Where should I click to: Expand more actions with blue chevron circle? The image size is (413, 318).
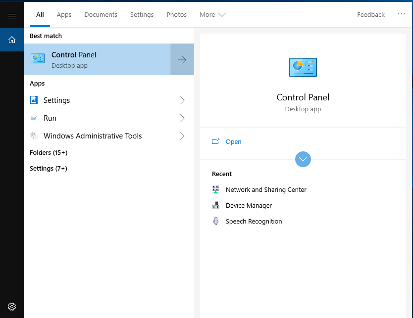tap(303, 159)
